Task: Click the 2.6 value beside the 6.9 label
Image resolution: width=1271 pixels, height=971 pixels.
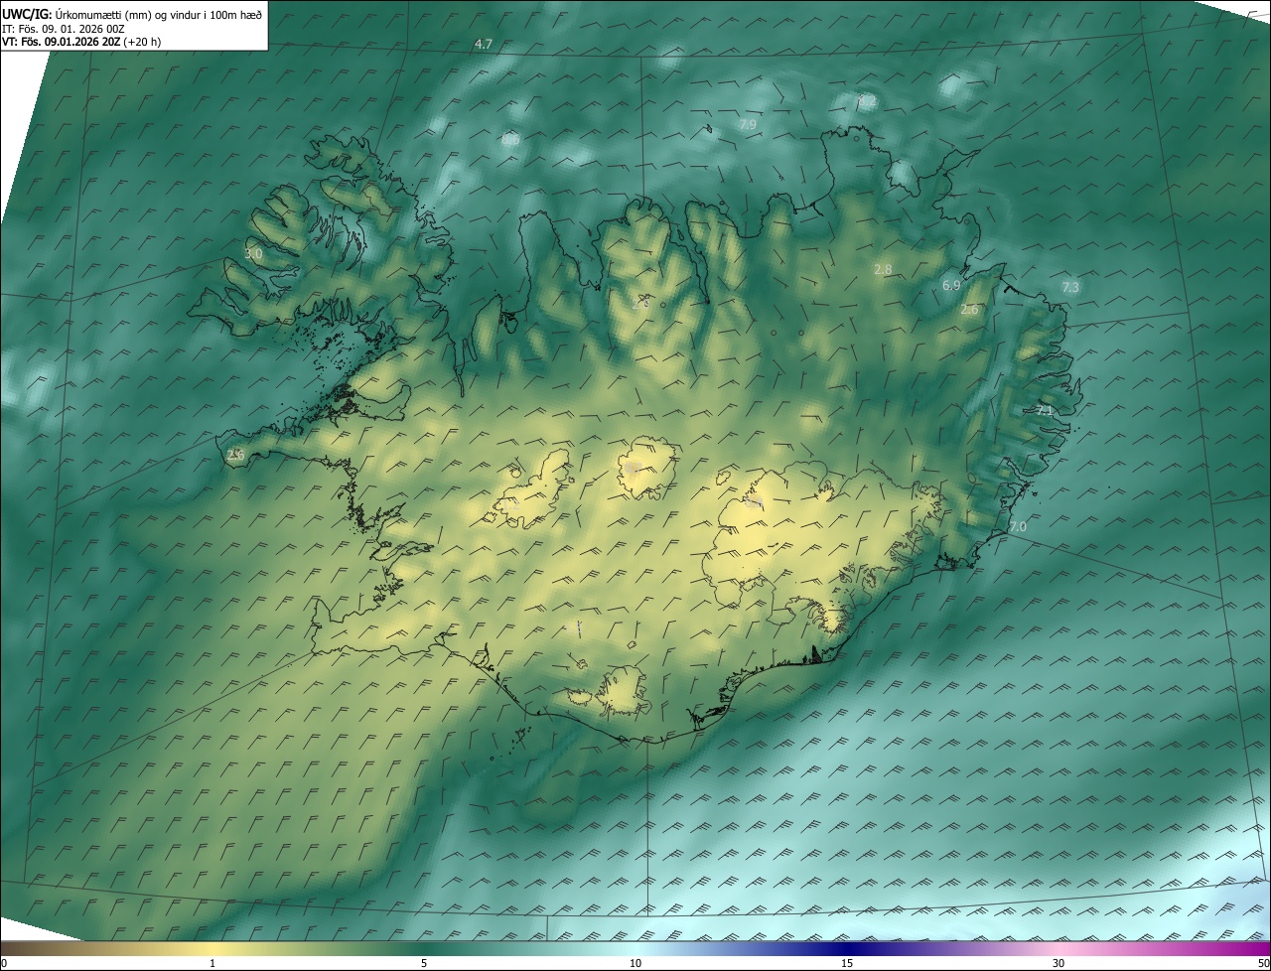Action: tap(969, 310)
